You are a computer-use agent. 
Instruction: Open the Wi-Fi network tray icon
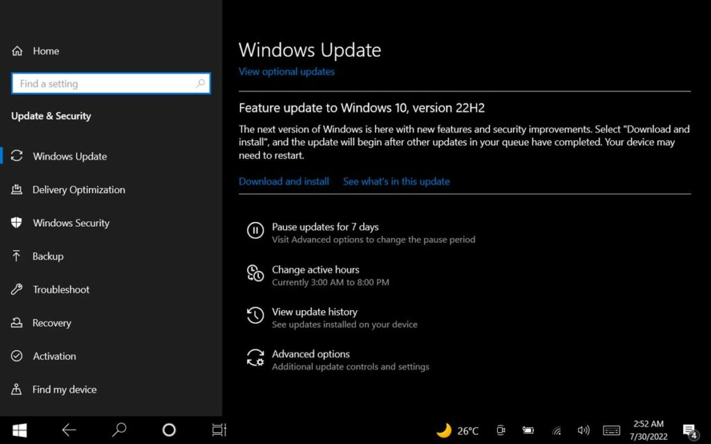pos(557,431)
